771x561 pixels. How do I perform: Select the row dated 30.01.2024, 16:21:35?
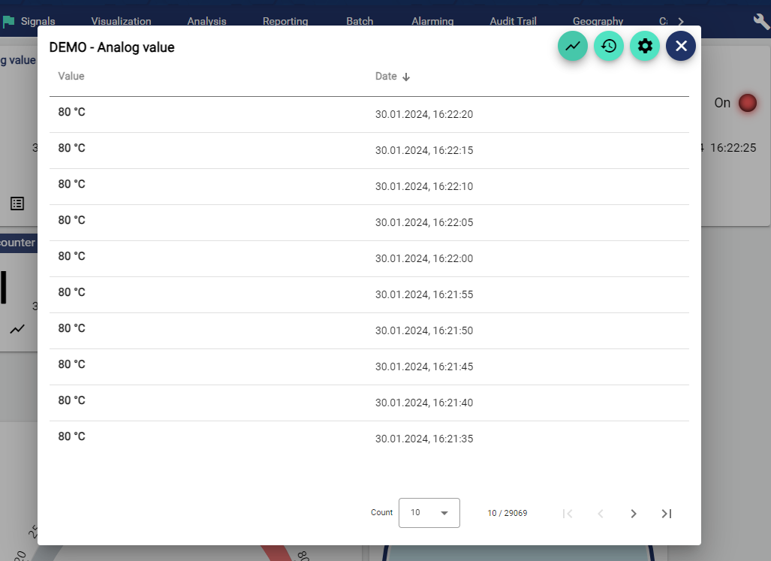(369, 439)
